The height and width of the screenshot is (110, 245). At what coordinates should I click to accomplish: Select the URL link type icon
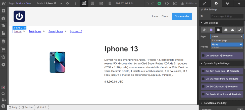[x=204, y=30]
